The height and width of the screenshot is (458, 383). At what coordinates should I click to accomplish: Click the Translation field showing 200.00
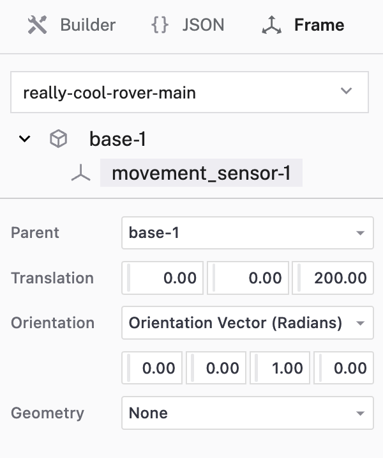point(333,278)
